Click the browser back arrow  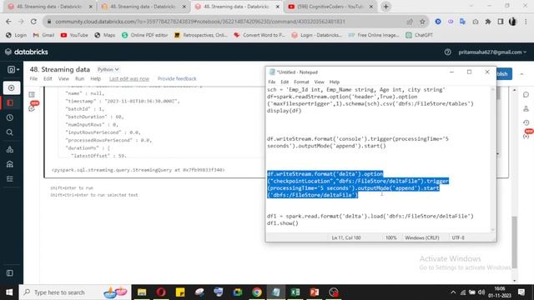[8, 22]
